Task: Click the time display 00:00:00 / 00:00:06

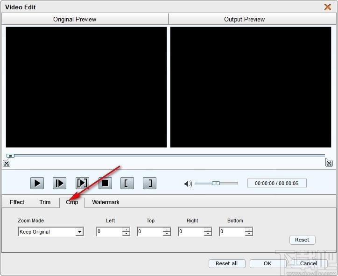Action: coord(277,183)
